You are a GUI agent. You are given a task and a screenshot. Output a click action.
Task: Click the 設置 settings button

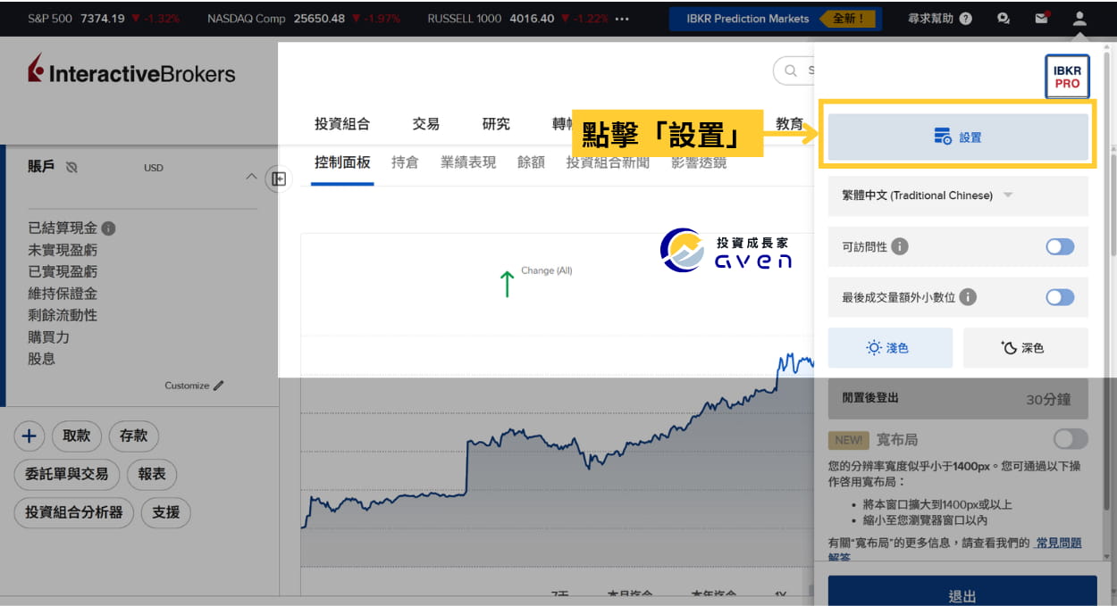coord(958,137)
